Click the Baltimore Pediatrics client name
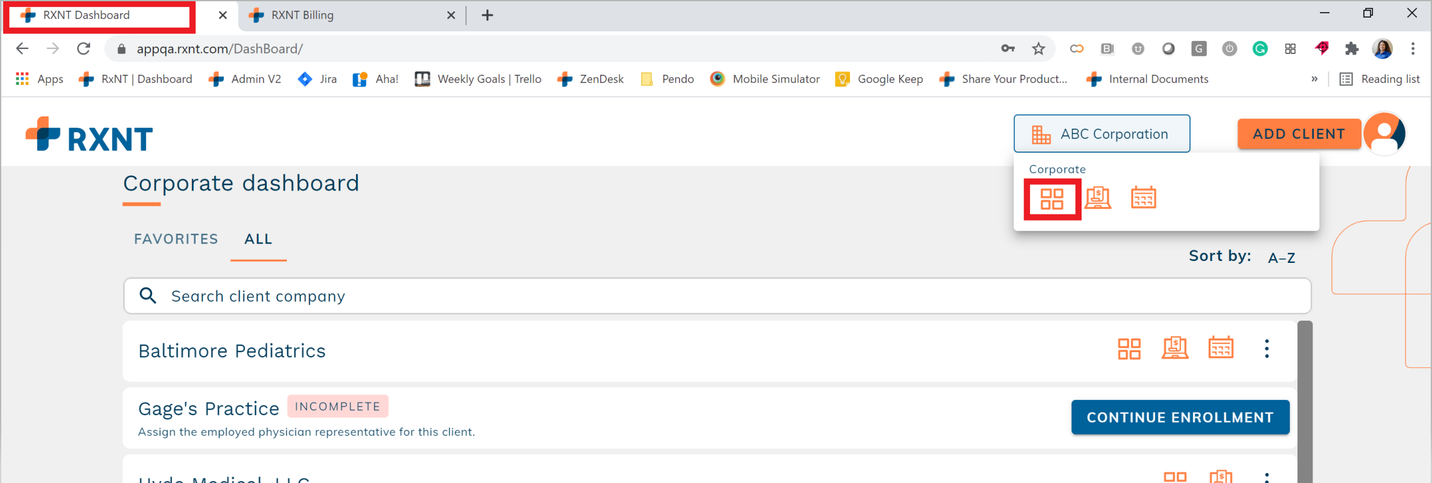Screen dimensions: 1432x483 point(232,350)
